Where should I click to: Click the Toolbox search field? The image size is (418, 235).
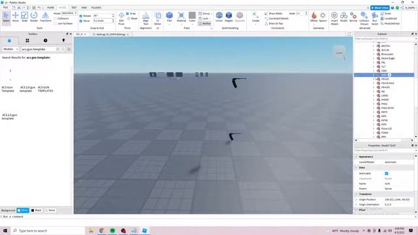pos(39,50)
